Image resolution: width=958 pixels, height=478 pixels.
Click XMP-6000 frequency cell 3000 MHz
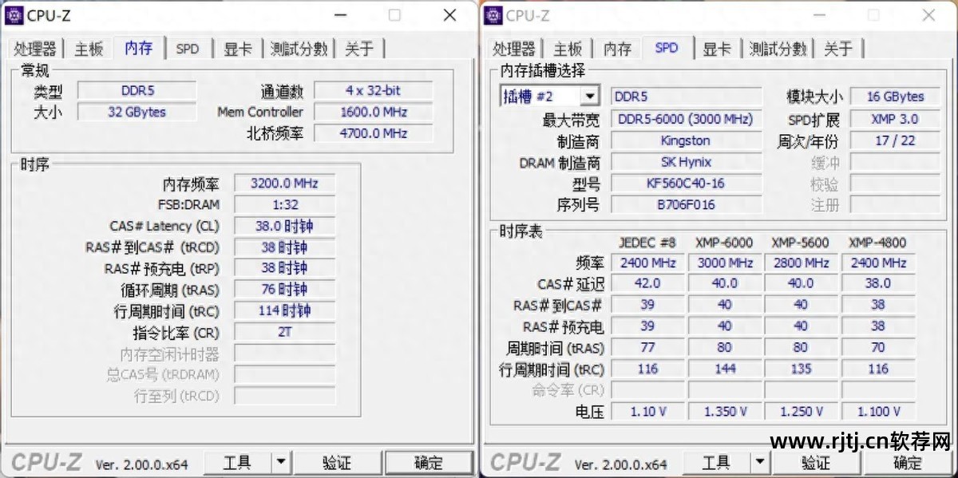click(724, 263)
